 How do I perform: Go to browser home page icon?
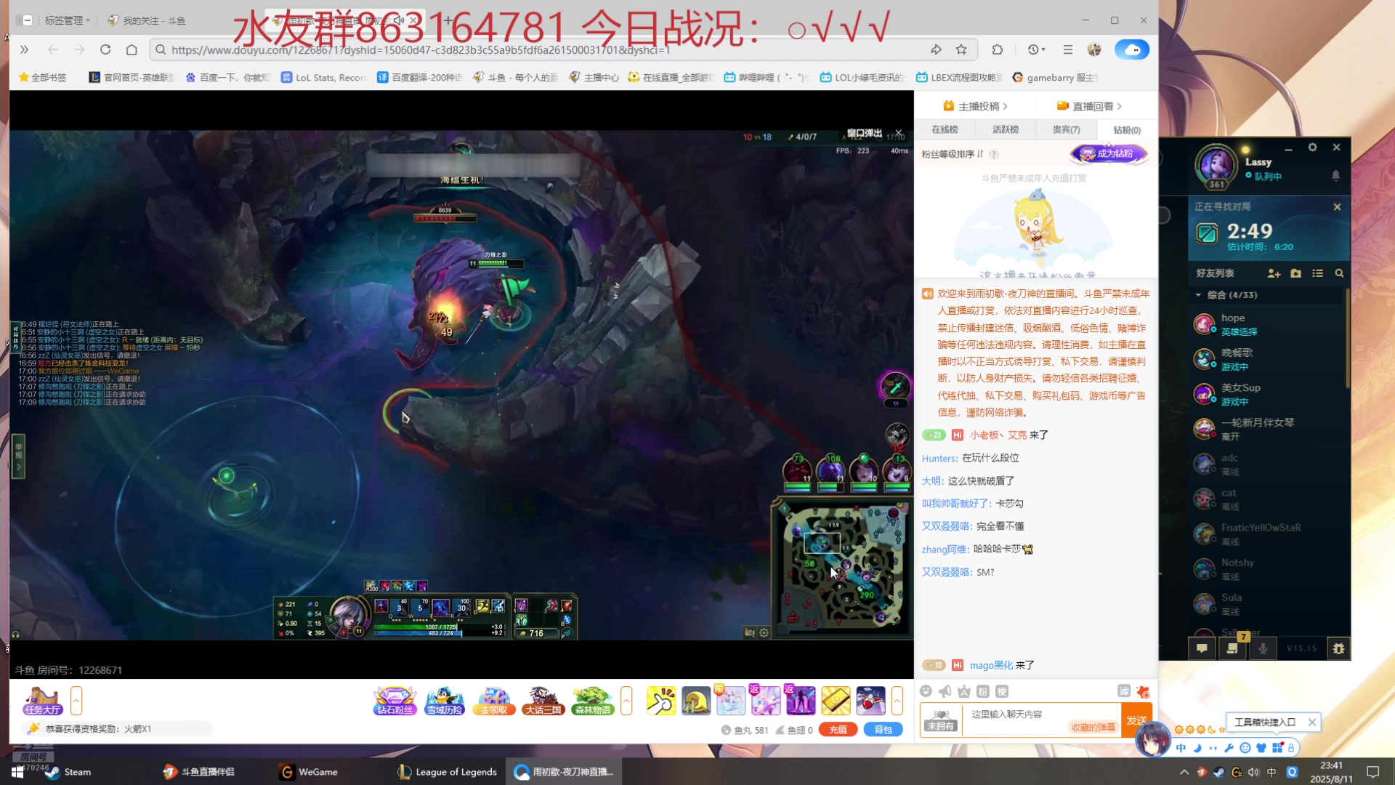point(132,49)
